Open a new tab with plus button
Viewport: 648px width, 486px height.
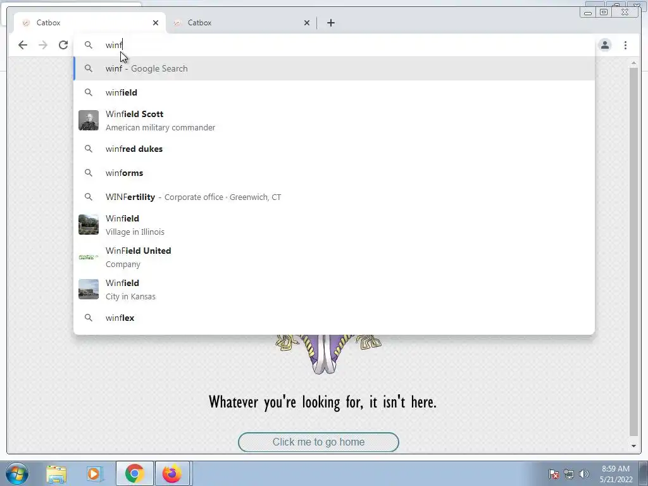330,23
